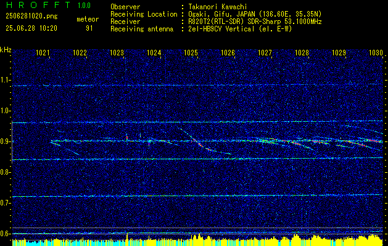
Task: Click the gray frequency range bar beside 0.9
Action: 12,142
